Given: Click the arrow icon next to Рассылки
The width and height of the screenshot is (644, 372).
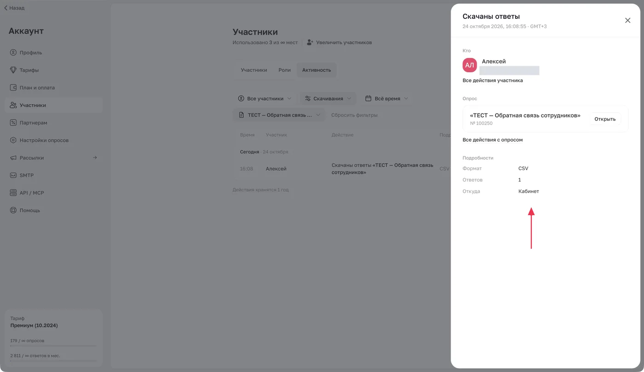Looking at the screenshot, I should click(95, 158).
